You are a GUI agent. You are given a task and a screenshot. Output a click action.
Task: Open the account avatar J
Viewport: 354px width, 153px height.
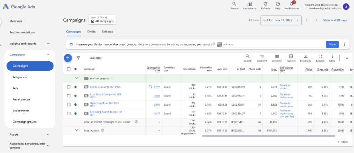pos(346,7)
